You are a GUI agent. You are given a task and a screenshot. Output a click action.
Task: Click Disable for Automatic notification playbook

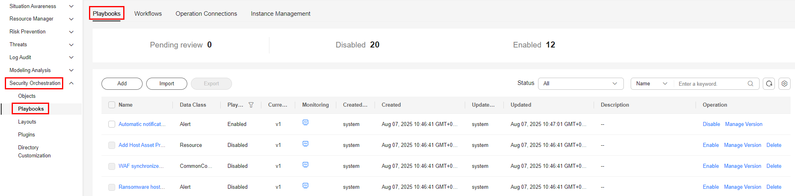[711, 124]
